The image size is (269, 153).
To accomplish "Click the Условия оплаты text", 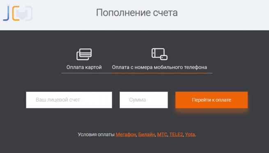I will coord(96,135).
